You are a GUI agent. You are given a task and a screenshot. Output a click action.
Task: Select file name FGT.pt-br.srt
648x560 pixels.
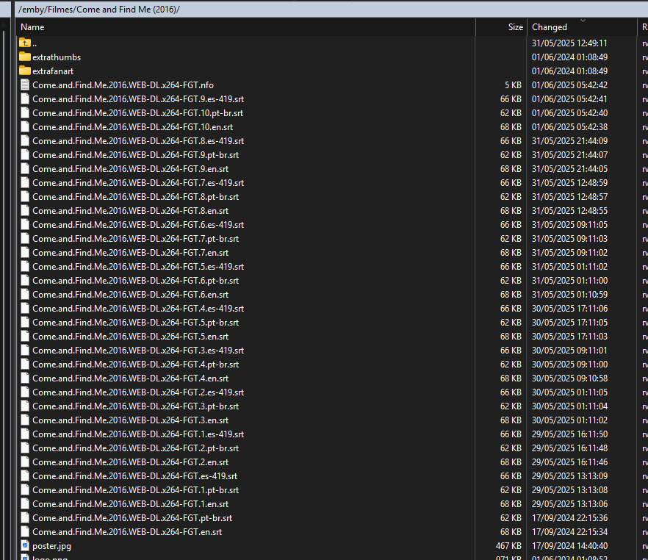coord(132,518)
